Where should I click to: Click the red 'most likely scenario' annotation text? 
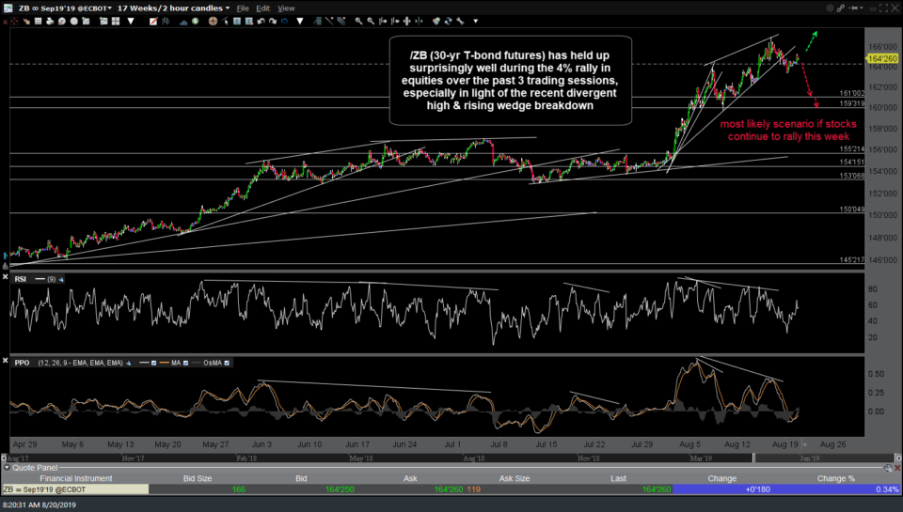click(x=788, y=130)
